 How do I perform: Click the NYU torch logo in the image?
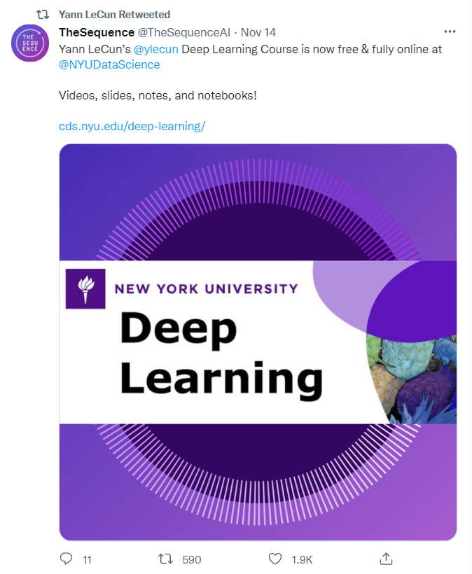85,288
